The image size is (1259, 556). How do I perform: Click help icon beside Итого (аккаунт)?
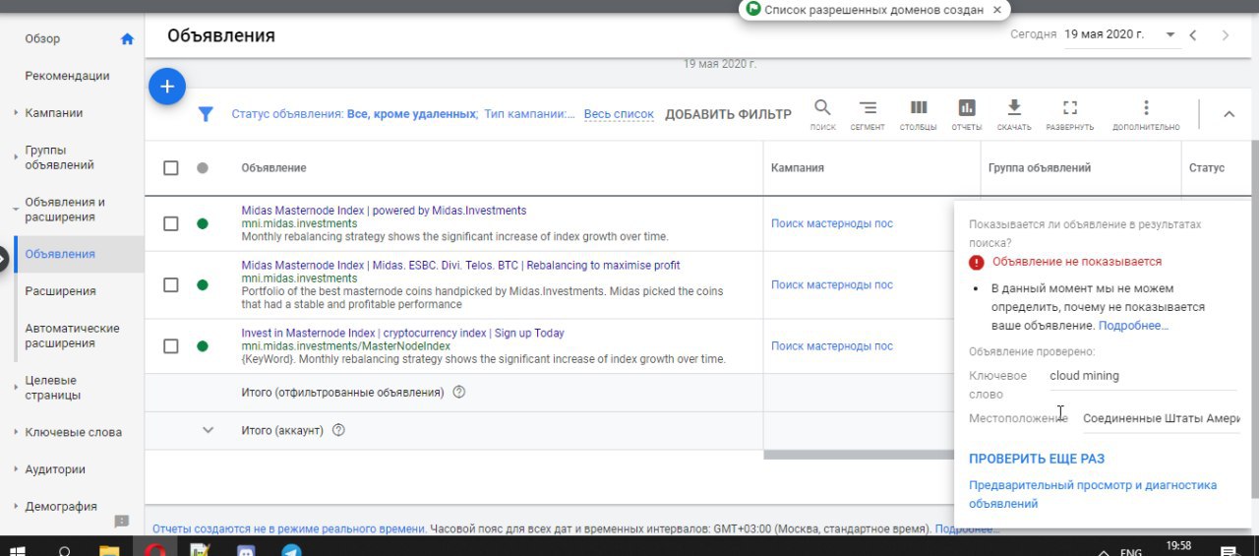338,430
